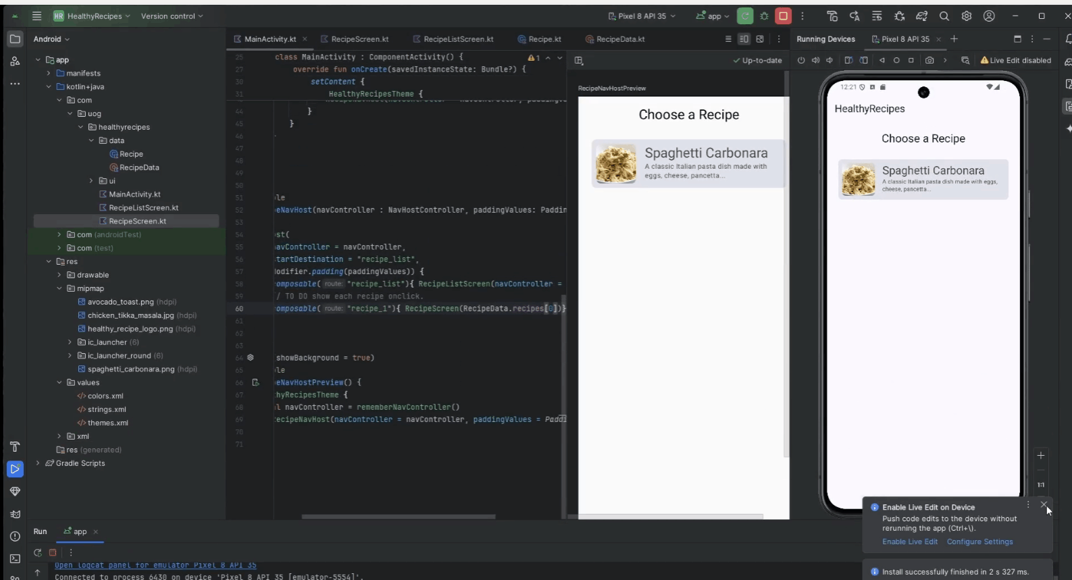Click Open logcat panel link
This screenshot has width=1072, height=580.
tap(155, 565)
